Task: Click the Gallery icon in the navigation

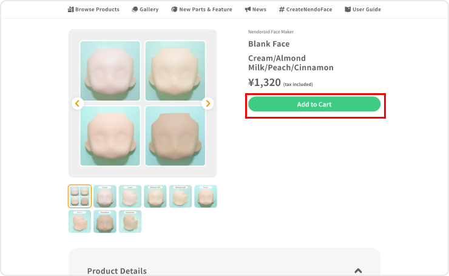Action: click(x=135, y=10)
